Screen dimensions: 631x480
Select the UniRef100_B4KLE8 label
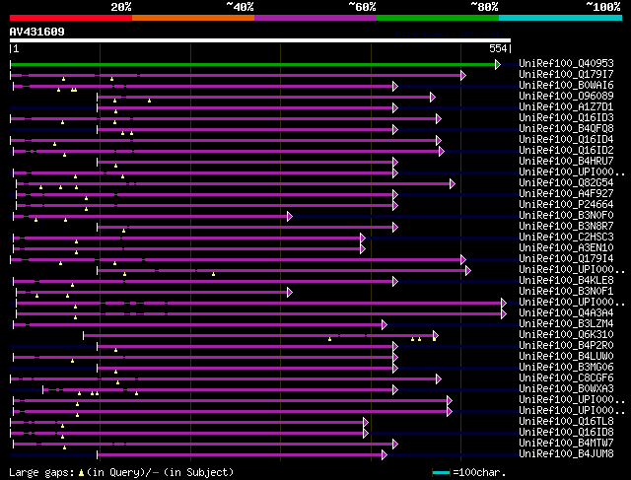coord(566,281)
